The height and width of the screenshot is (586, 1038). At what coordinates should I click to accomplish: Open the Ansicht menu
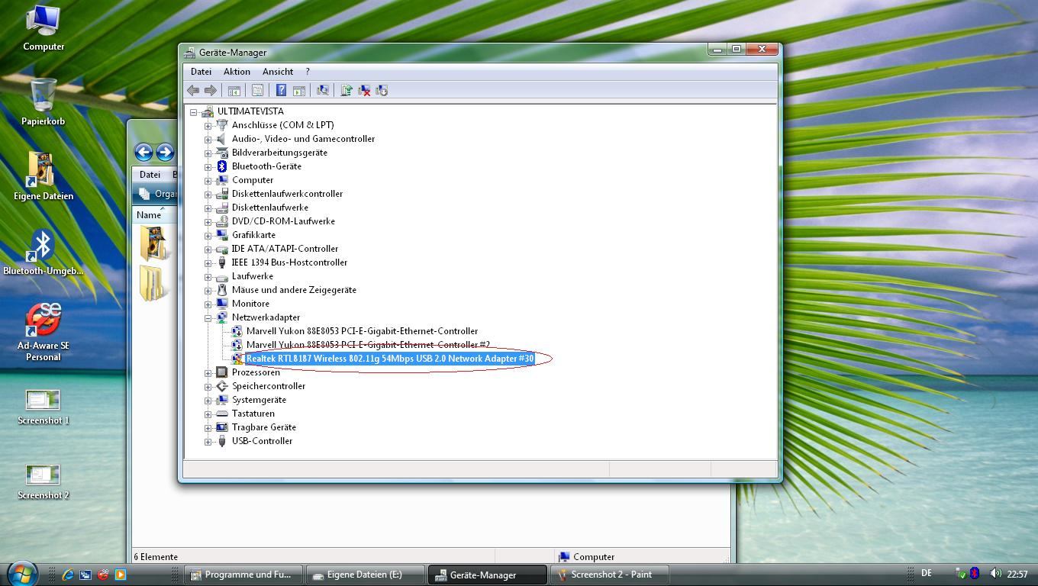(278, 71)
